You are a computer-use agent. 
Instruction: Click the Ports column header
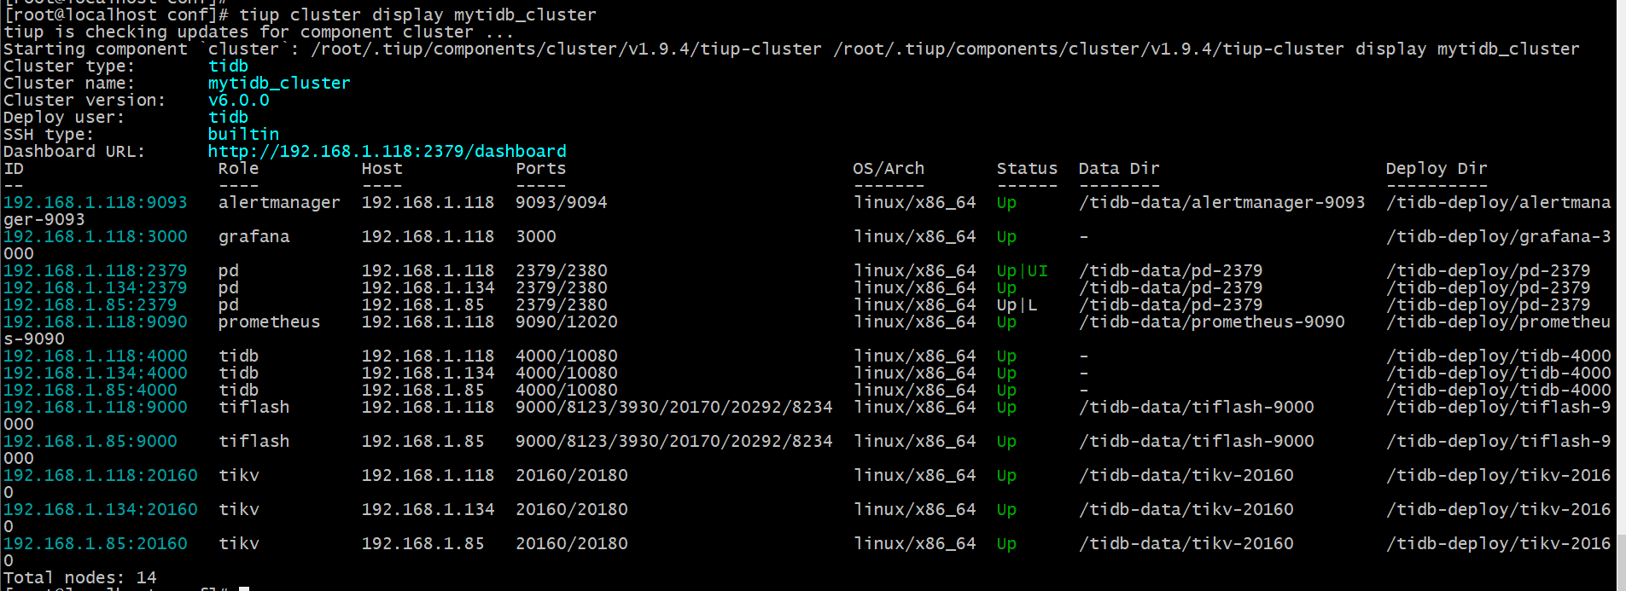click(x=540, y=168)
